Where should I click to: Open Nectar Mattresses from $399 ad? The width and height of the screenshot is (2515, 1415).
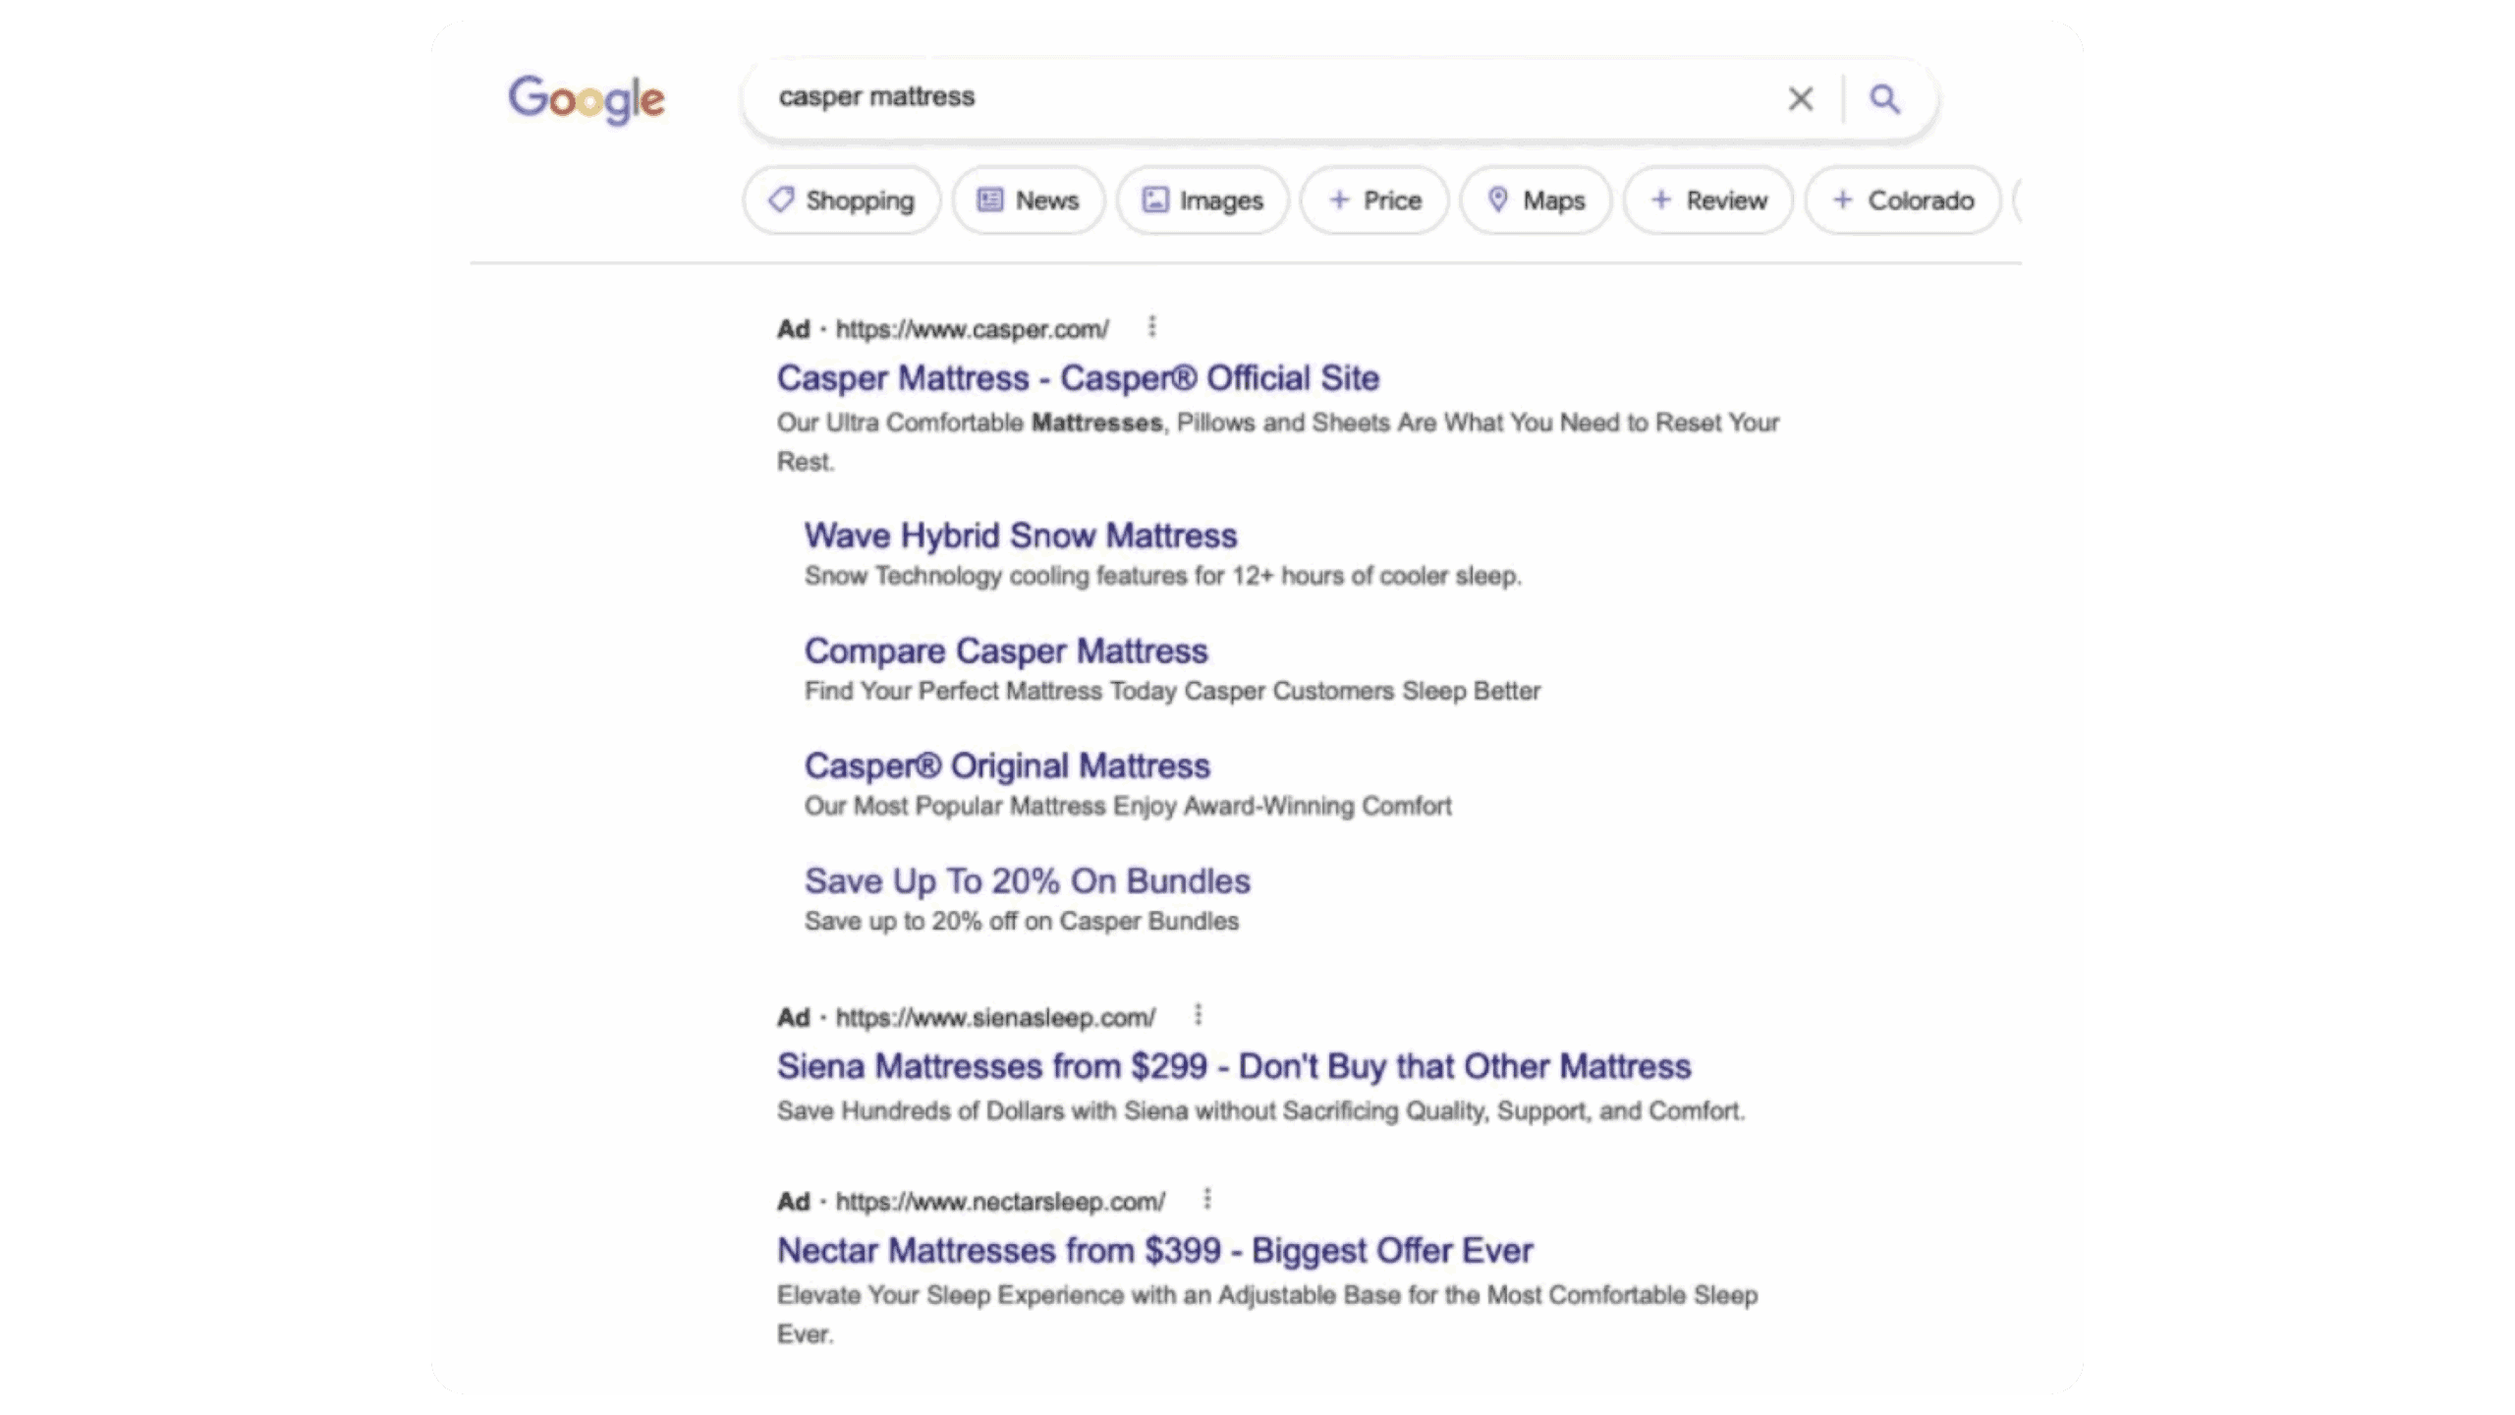click(x=1154, y=1251)
